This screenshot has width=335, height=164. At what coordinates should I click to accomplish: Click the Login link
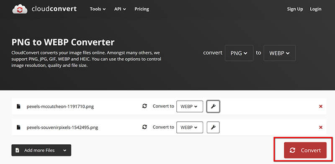click(316, 9)
